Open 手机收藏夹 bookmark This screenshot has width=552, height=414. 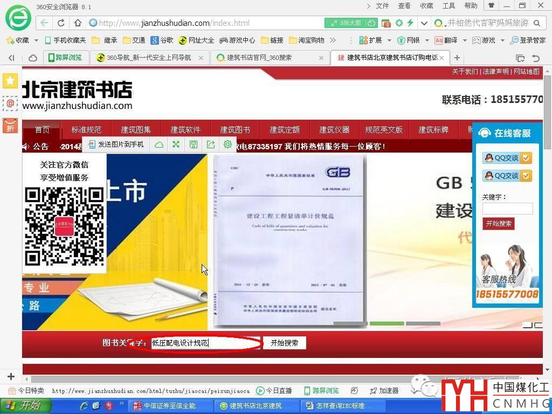click(65, 40)
